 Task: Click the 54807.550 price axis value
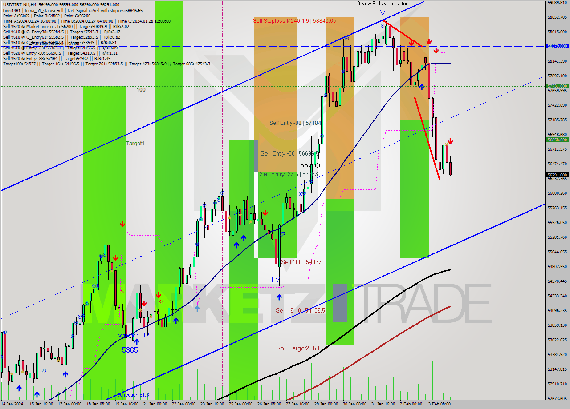pos(557,266)
